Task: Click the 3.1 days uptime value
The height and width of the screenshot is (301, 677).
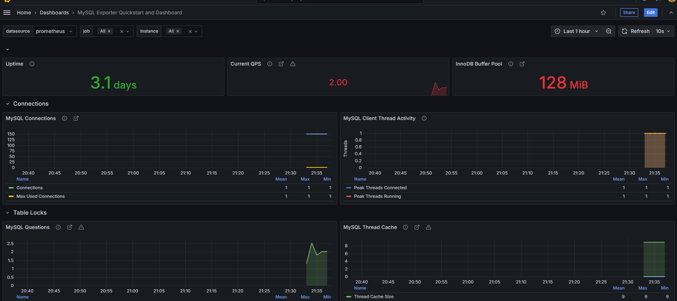Action: 113,83
